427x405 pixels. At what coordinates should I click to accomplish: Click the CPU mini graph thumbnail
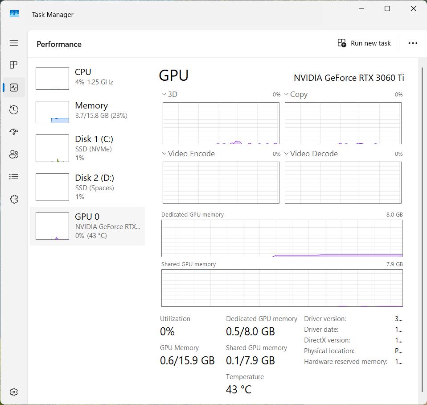click(x=52, y=79)
